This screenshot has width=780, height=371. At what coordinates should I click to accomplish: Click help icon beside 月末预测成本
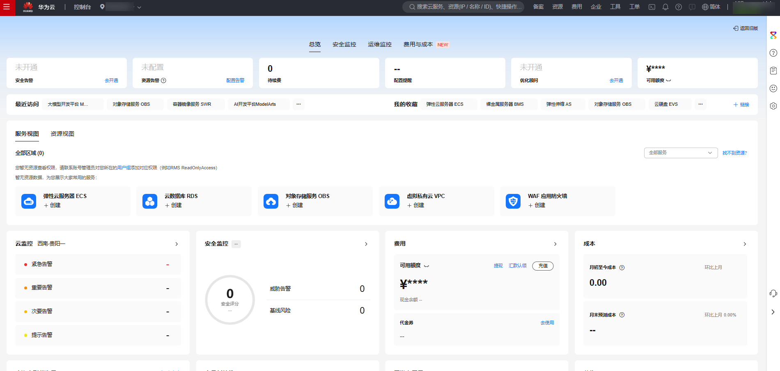[622, 315]
